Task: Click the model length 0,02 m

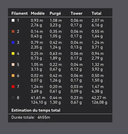Action: [x=37, y=76]
